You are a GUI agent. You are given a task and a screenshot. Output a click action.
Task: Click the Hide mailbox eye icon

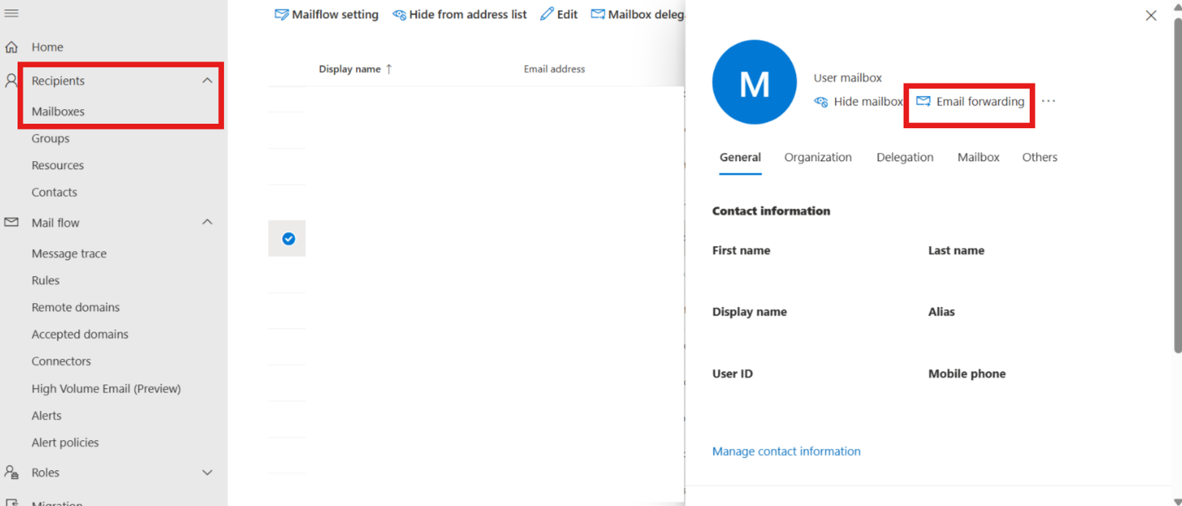(x=821, y=102)
